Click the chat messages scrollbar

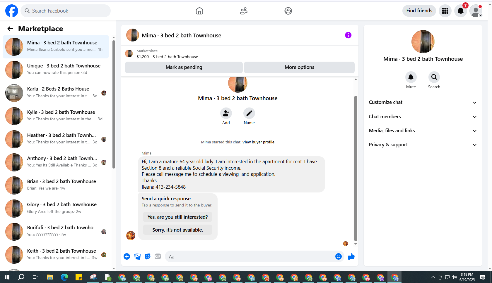pos(356,168)
